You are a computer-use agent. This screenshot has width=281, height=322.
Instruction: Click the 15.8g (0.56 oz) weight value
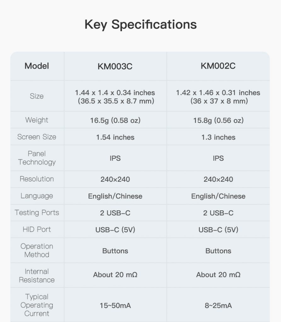pyautogui.click(x=218, y=120)
